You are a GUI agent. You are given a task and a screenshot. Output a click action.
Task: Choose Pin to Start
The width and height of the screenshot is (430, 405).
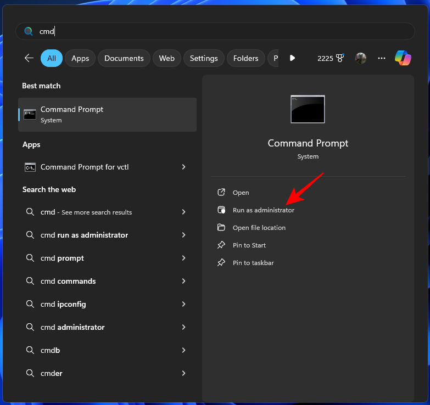point(249,245)
